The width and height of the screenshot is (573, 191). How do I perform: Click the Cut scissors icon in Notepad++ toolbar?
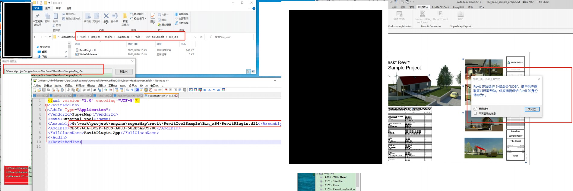[68, 90]
